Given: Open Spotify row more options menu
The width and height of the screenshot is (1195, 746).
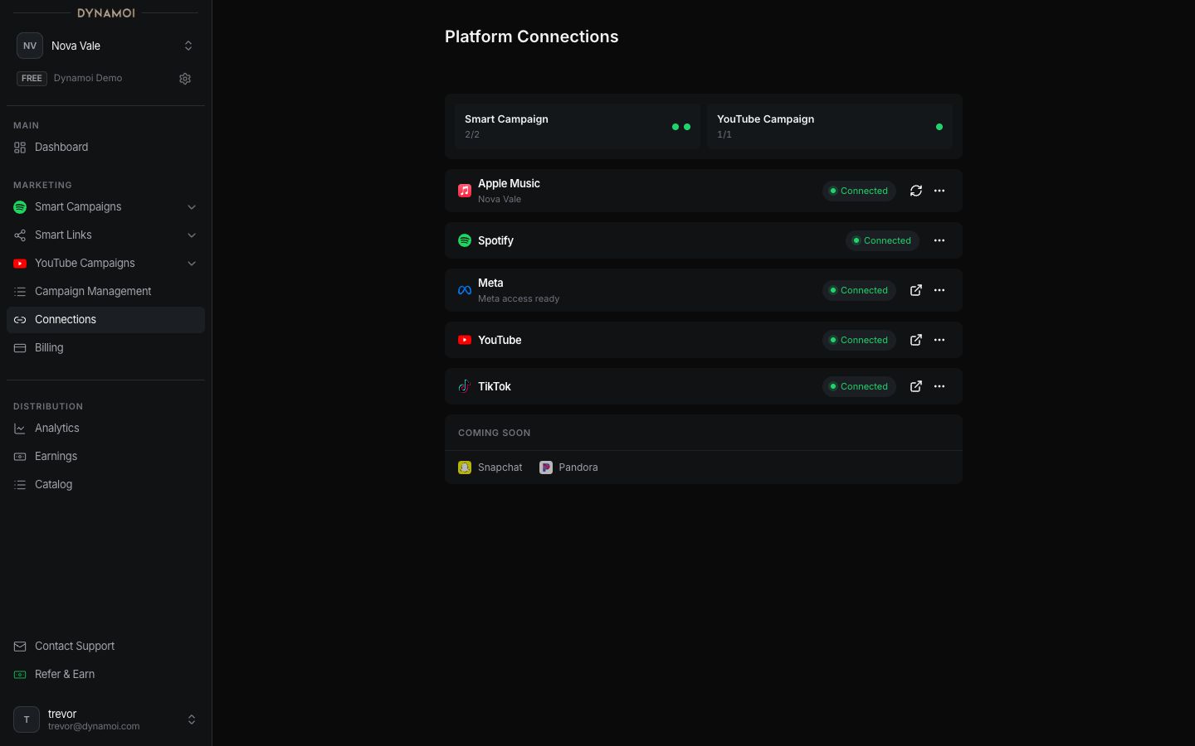Looking at the screenshot, I should coord(939,240).
